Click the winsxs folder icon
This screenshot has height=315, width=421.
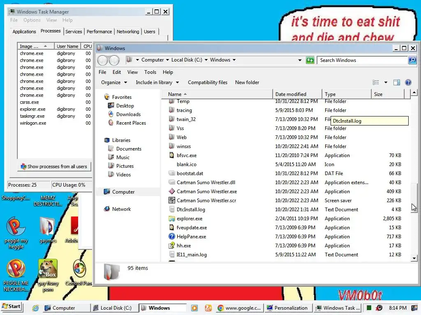pos(171,146)
